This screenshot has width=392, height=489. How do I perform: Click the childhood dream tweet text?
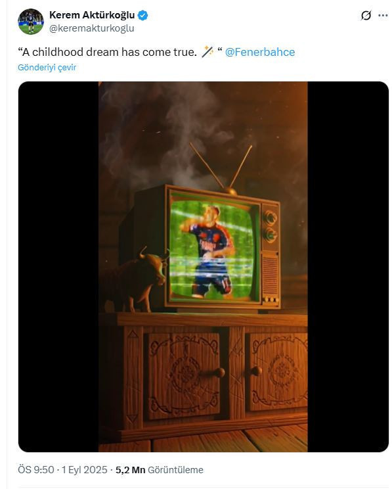tap(107, 52)
